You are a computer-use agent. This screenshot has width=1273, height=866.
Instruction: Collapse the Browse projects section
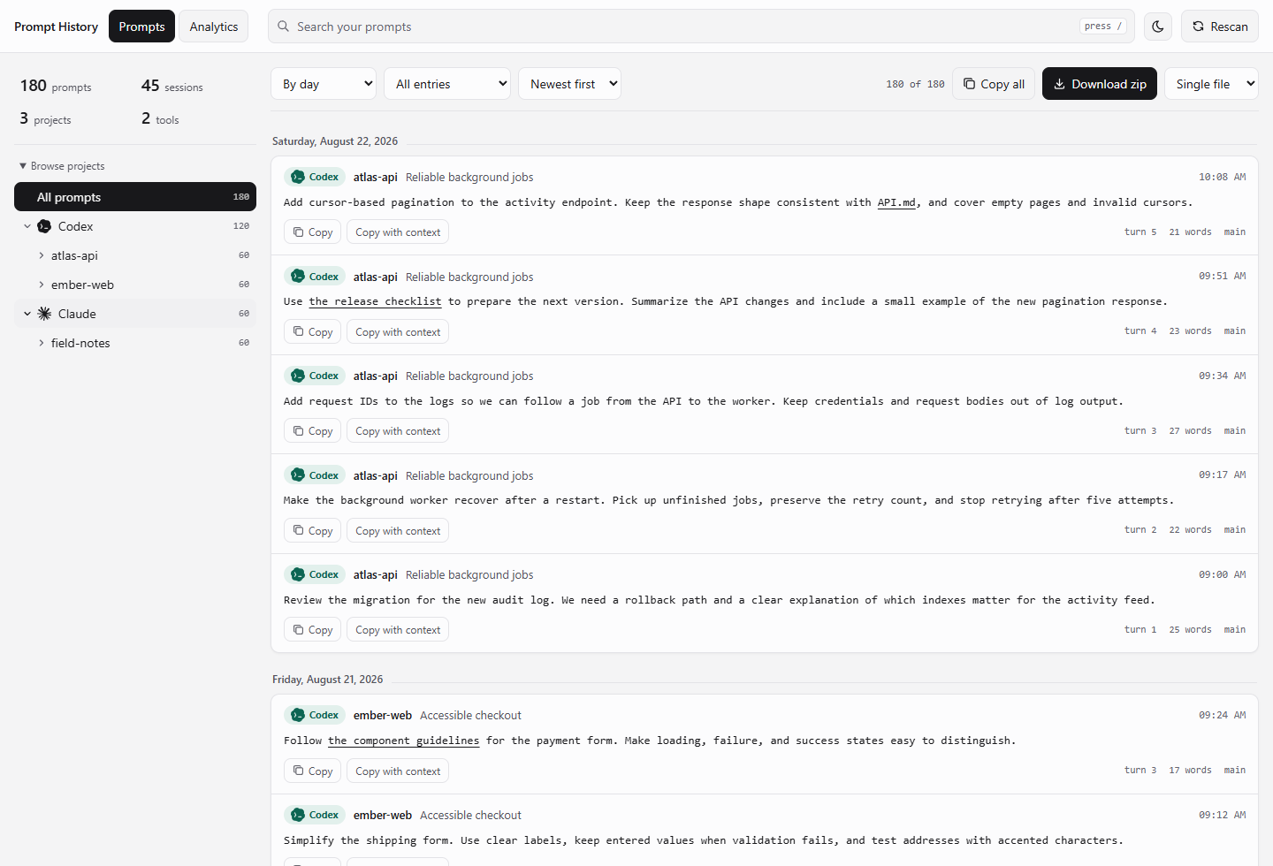[x=62, y=166]
